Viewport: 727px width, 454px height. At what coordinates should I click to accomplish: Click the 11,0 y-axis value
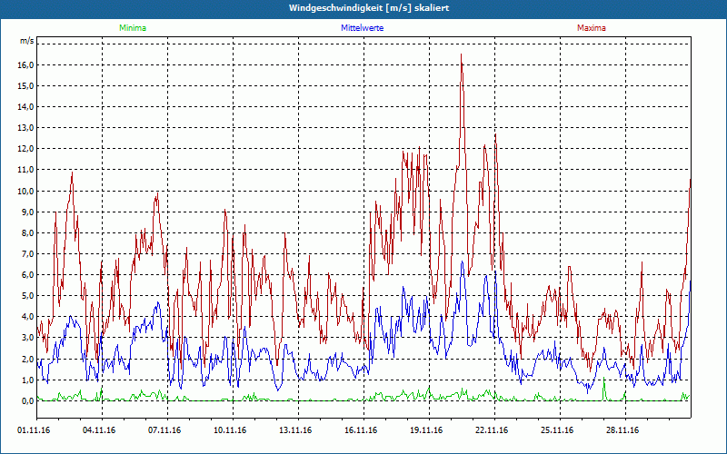click(27, 170)
